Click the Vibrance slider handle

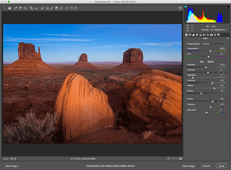coord(211,107)
